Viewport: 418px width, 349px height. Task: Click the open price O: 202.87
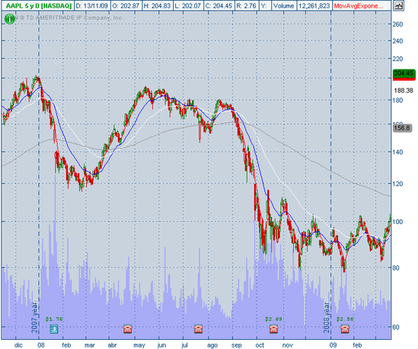[126, 6]
